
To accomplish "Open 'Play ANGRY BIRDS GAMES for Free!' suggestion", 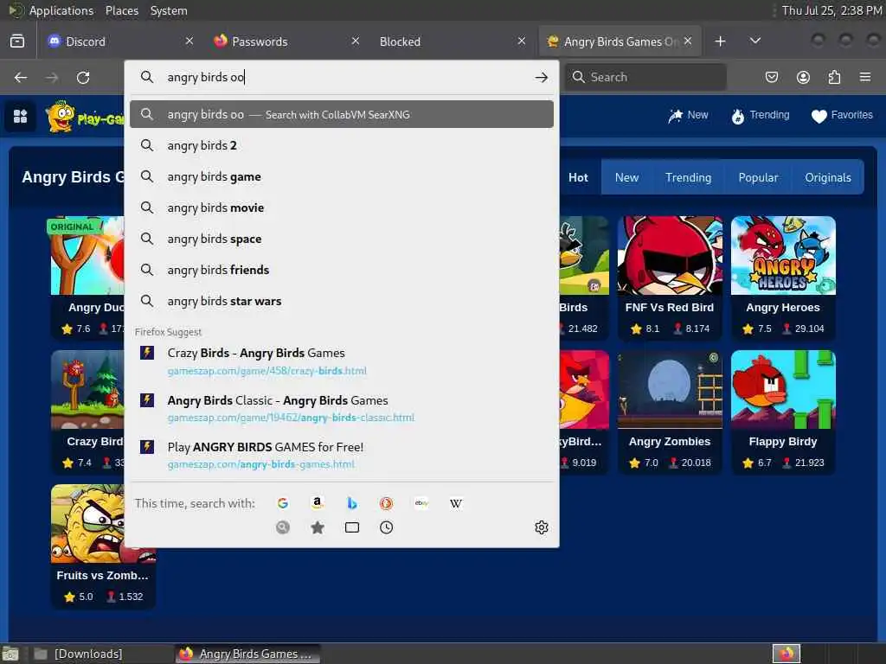I will (x=341, y=455).
